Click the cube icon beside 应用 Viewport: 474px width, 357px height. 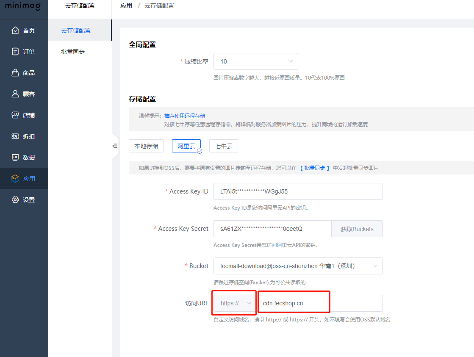[x=15, y=178]
